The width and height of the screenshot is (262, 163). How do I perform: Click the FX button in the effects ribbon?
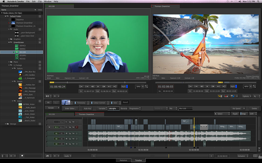point(48,102)
